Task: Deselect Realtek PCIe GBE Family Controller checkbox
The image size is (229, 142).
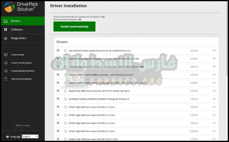Action: click(x=58, y=91)
